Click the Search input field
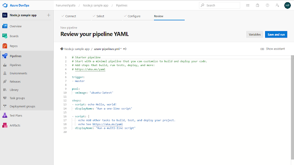Screen dimensions: 294x165 [220, 5]
